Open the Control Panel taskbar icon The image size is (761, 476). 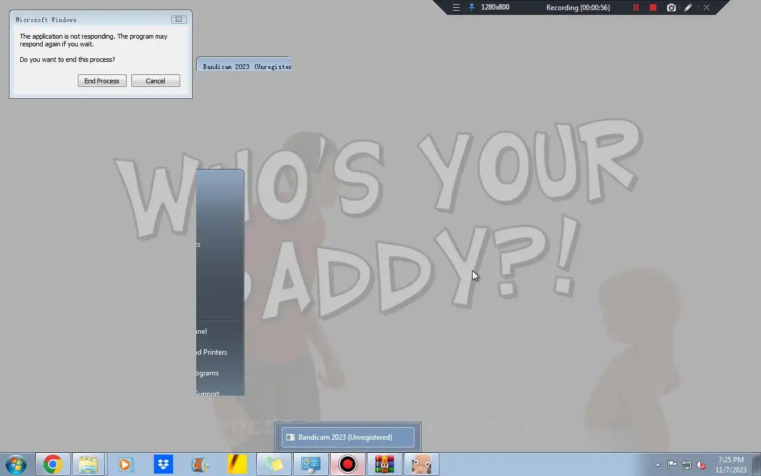click(311, 464)
